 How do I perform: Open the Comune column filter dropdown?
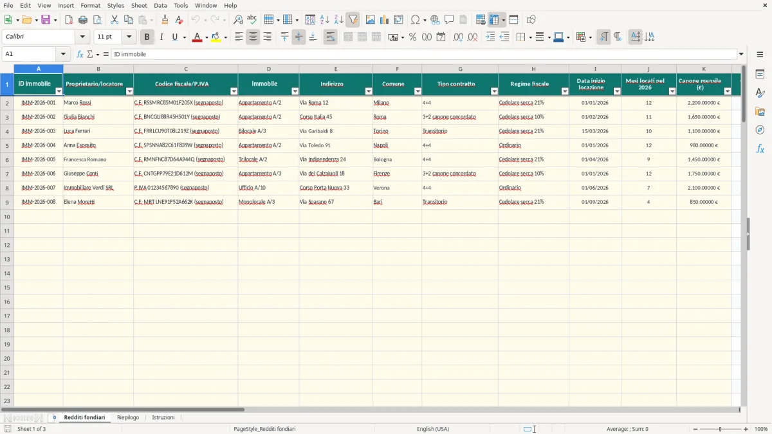418,91
